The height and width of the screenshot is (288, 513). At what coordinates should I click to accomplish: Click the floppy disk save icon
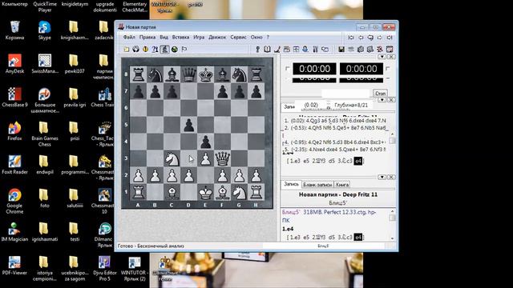click(x=341, y=50)
